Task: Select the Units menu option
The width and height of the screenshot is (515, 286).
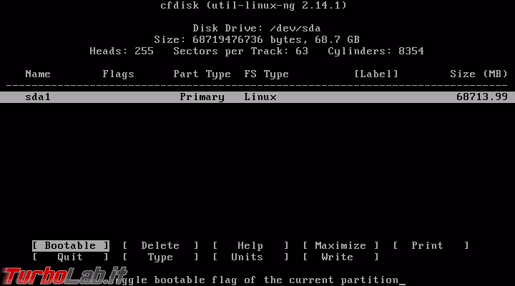Action: (250, 257)
